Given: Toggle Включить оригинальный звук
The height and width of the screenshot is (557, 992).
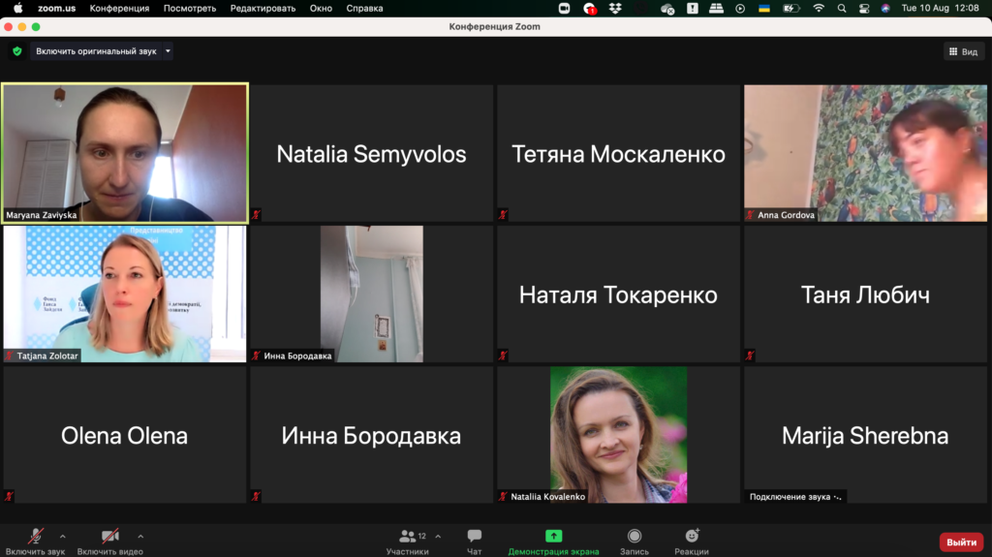Looking at the screenshot, I should click(96, 51).
